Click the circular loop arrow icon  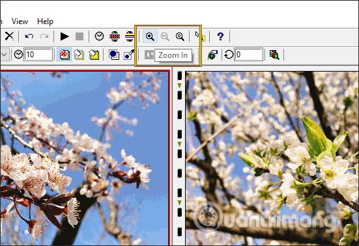pos(228,55)
